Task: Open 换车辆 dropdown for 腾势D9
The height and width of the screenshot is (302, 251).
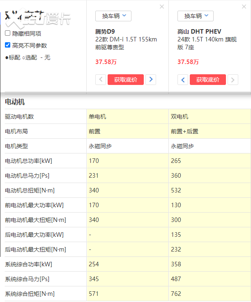Action: 113,16
